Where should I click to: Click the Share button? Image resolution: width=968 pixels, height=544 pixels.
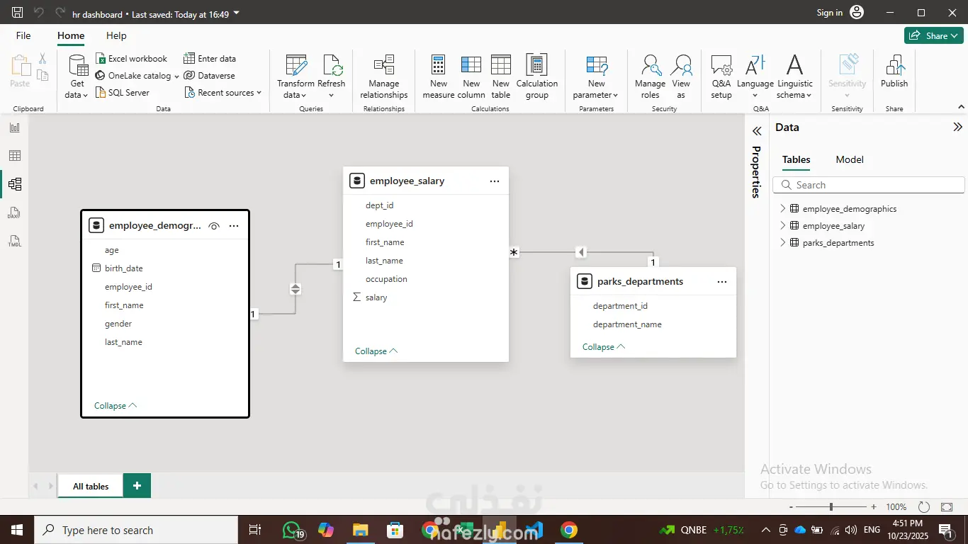tap(933, 35)
